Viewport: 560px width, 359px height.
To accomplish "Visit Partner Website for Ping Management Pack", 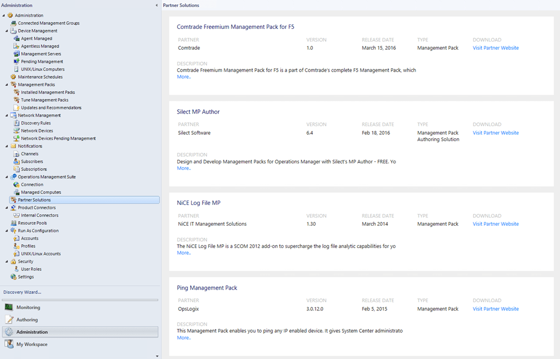I will pyautogui.click(x=495, y=309).
